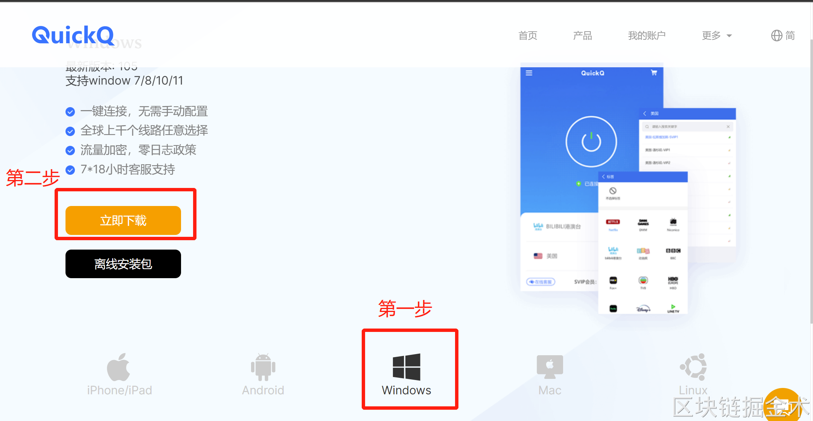This screenshot has height=421, width=813.
Task: Select the Android robot platform icon
Action: pos(263,367)
